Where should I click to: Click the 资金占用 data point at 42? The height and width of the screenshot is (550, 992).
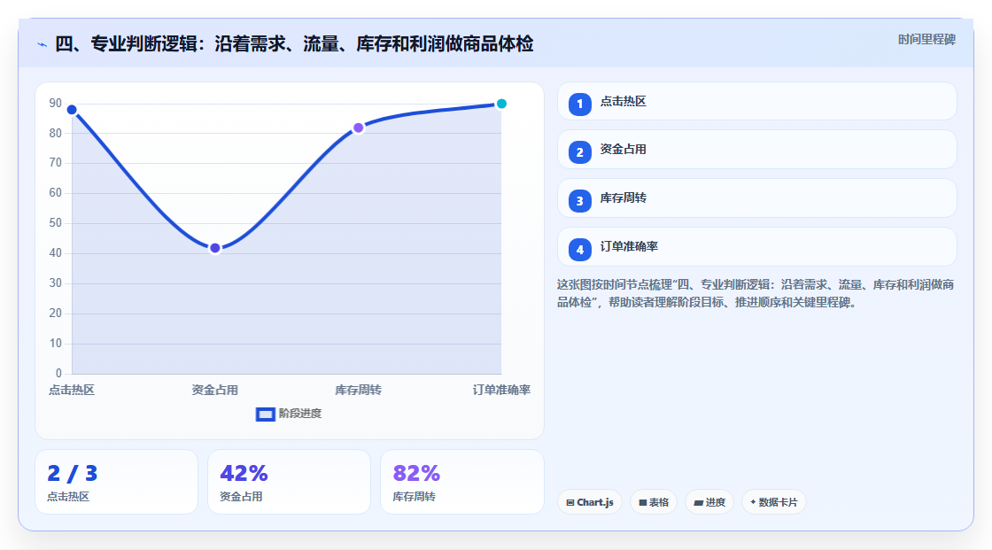pos(215,248)
